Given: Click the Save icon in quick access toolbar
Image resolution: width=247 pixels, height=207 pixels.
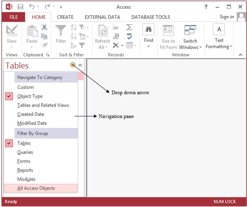Looking at the screenshot, I should click(20, 7).
